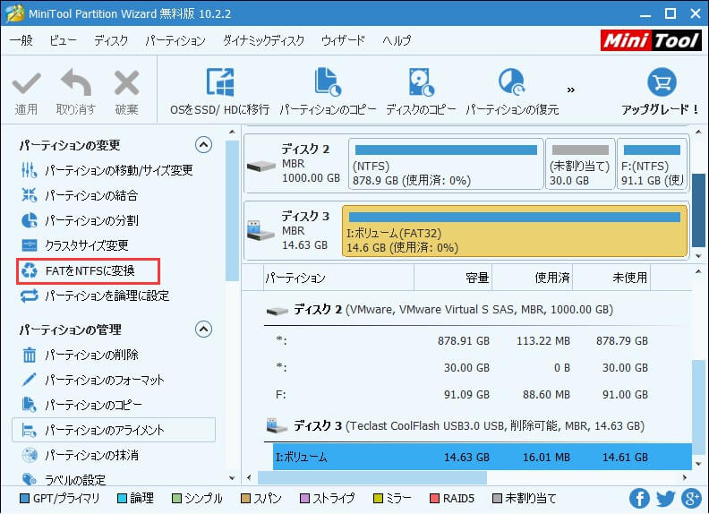Select パーティションの抹消 action
The height and width of the screenshot is (514, 709).
click(x=80, y=455)
